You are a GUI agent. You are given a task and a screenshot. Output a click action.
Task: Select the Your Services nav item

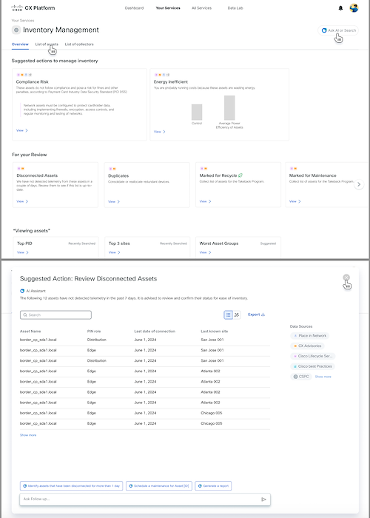click(x=168, y=8)
